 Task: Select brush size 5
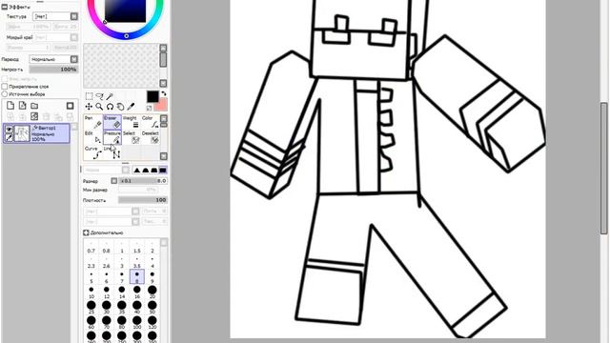tap(91, 277)
